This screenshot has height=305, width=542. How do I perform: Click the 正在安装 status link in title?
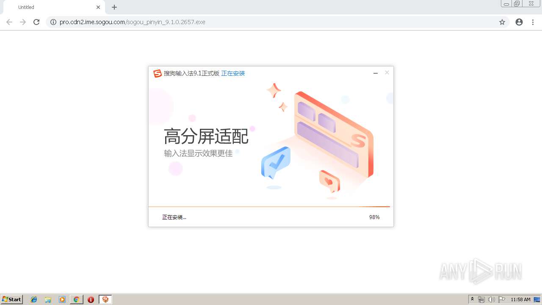click(233, 73)
